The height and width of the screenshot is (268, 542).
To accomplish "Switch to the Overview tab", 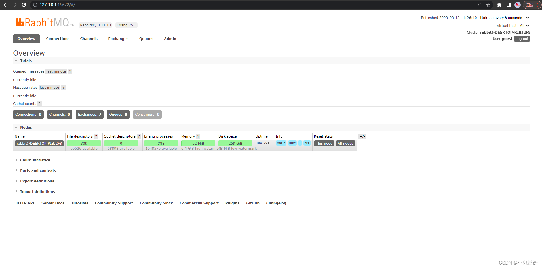I will tap(26, 39).
